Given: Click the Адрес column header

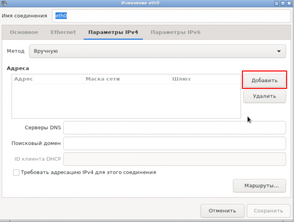Looking at the screenshot, I should tap(47, 79).
